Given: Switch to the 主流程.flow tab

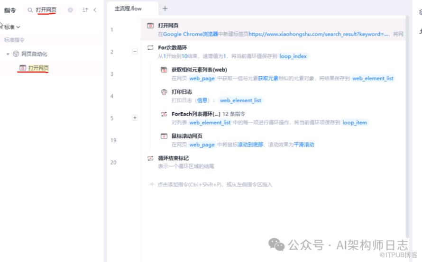Looking at the screenshot, I should [128, 9].
